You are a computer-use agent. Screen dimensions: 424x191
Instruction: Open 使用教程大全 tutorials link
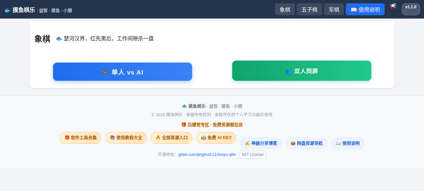coord(126,138)
